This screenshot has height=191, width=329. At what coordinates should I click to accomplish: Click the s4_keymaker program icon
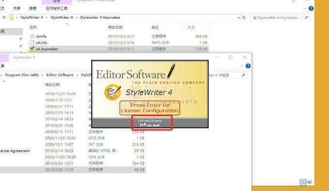pos(32,49)
